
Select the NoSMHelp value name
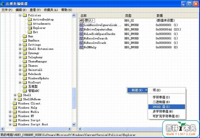coord(90,47)
